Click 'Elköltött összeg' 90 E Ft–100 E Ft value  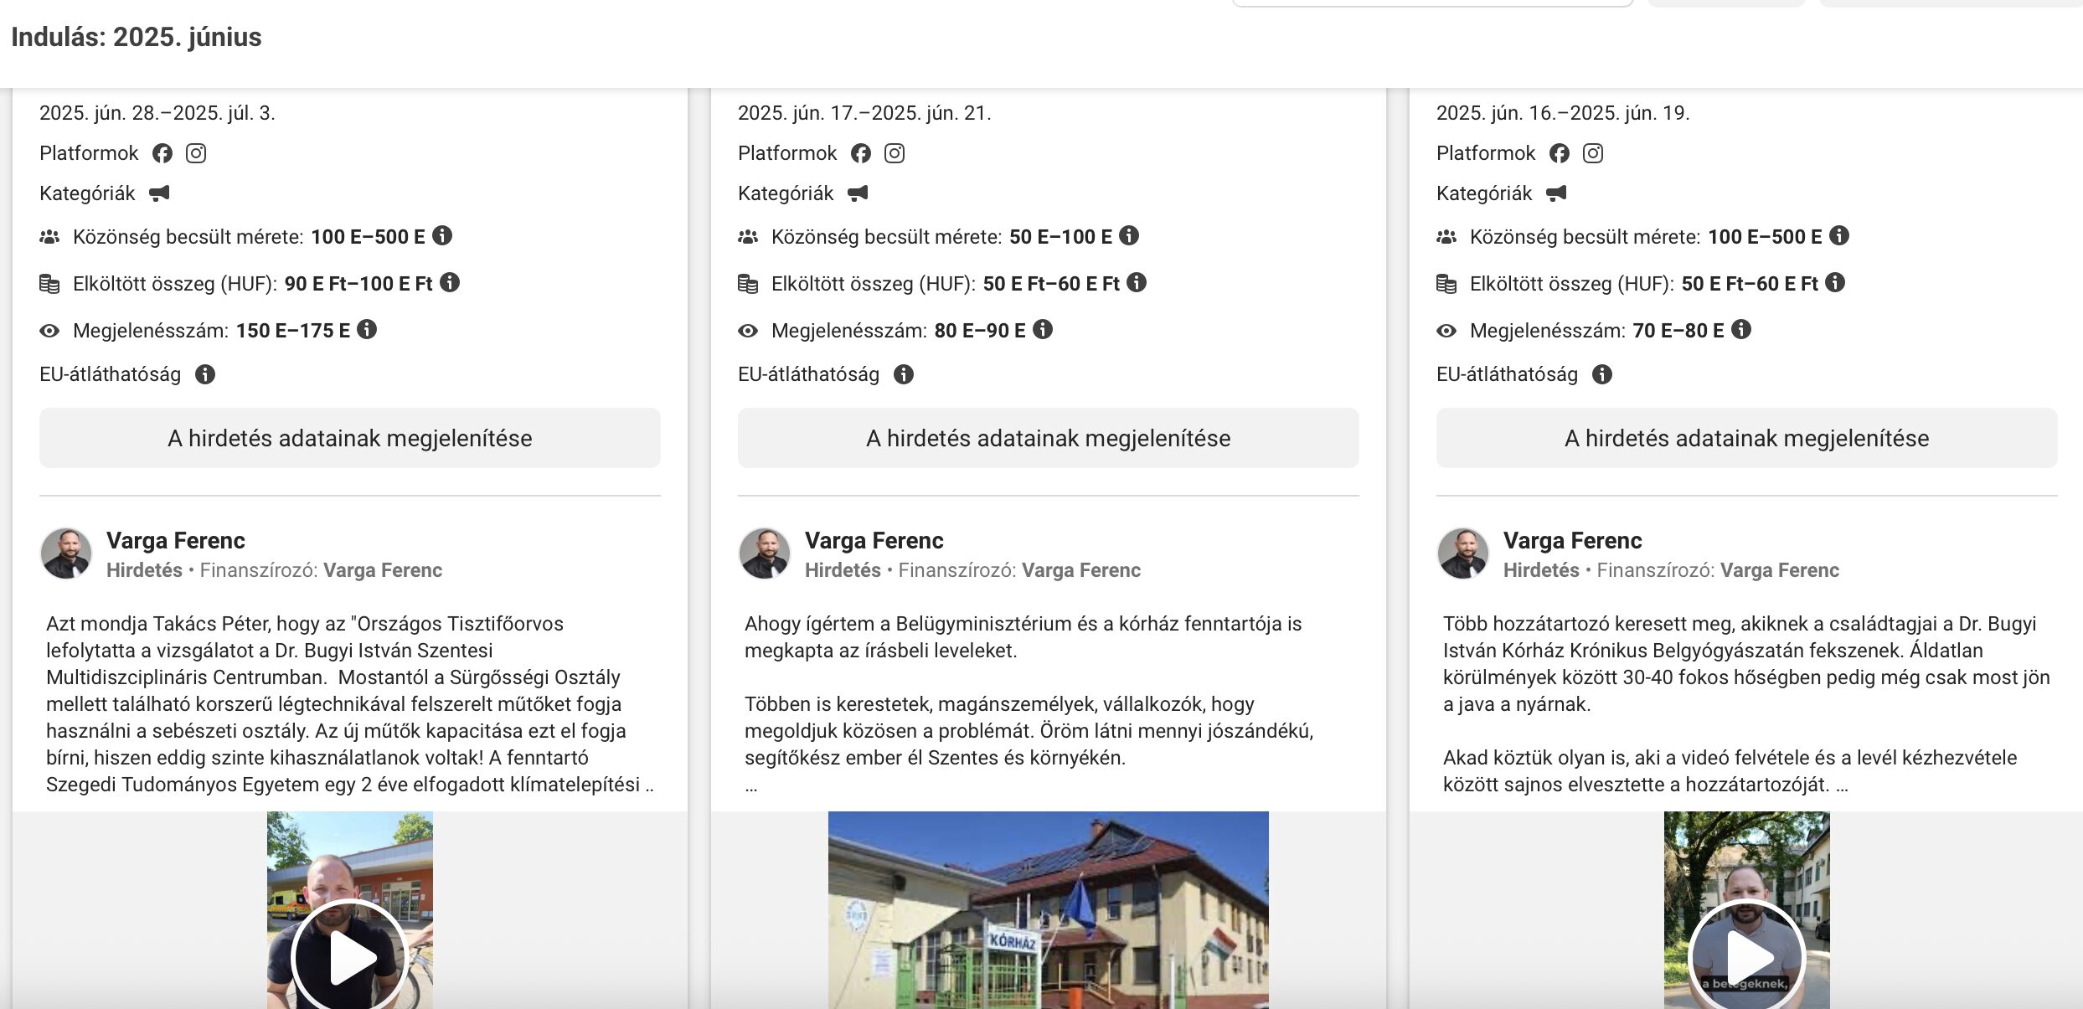click(x=358, y=284)
